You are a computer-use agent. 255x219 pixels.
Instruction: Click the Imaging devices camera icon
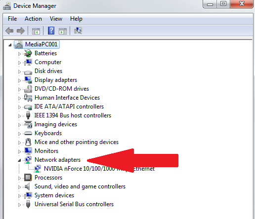[x=28, y=124]
